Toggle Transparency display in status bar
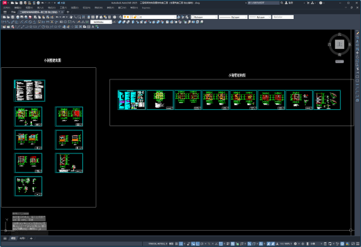 (233, 244)
